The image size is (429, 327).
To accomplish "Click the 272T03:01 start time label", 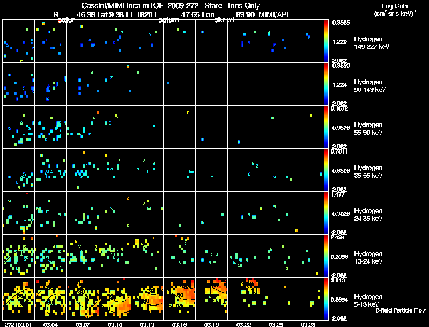I will coord(18,324).
